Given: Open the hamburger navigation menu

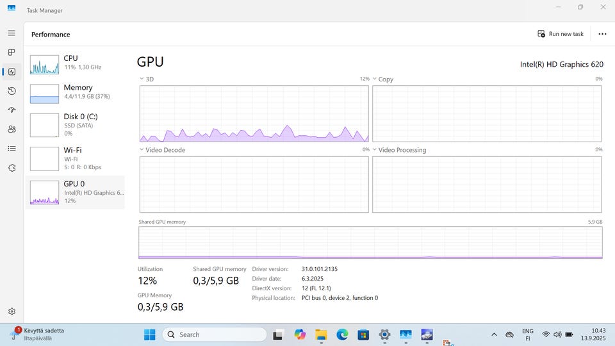Looking at the screenshot, I should 12,33.
